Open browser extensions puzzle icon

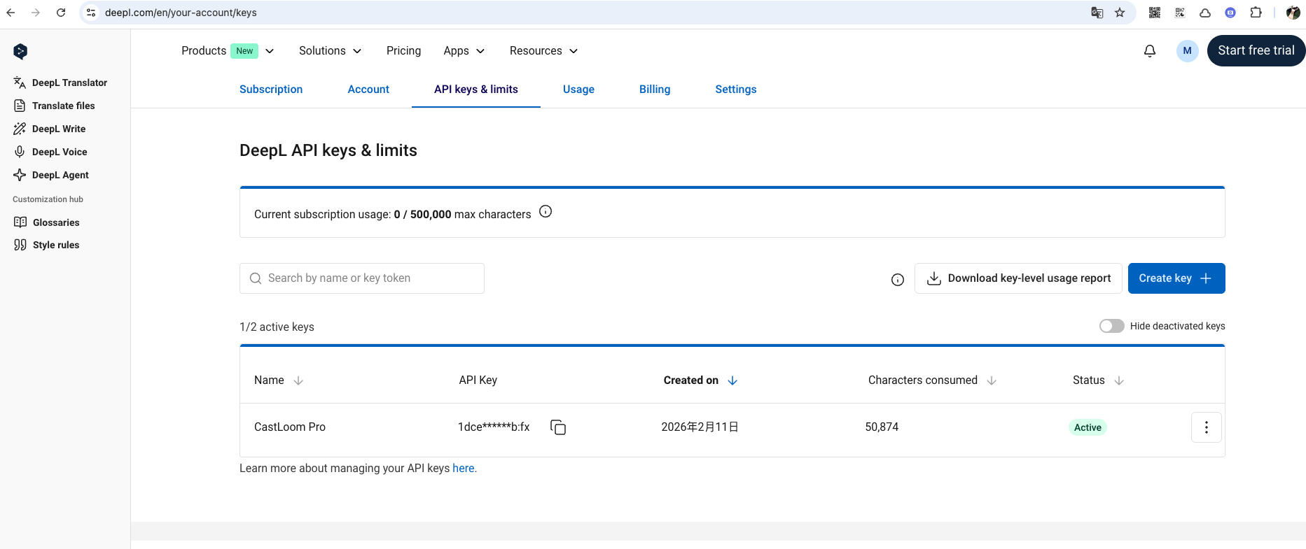[x=1256, y=13]
